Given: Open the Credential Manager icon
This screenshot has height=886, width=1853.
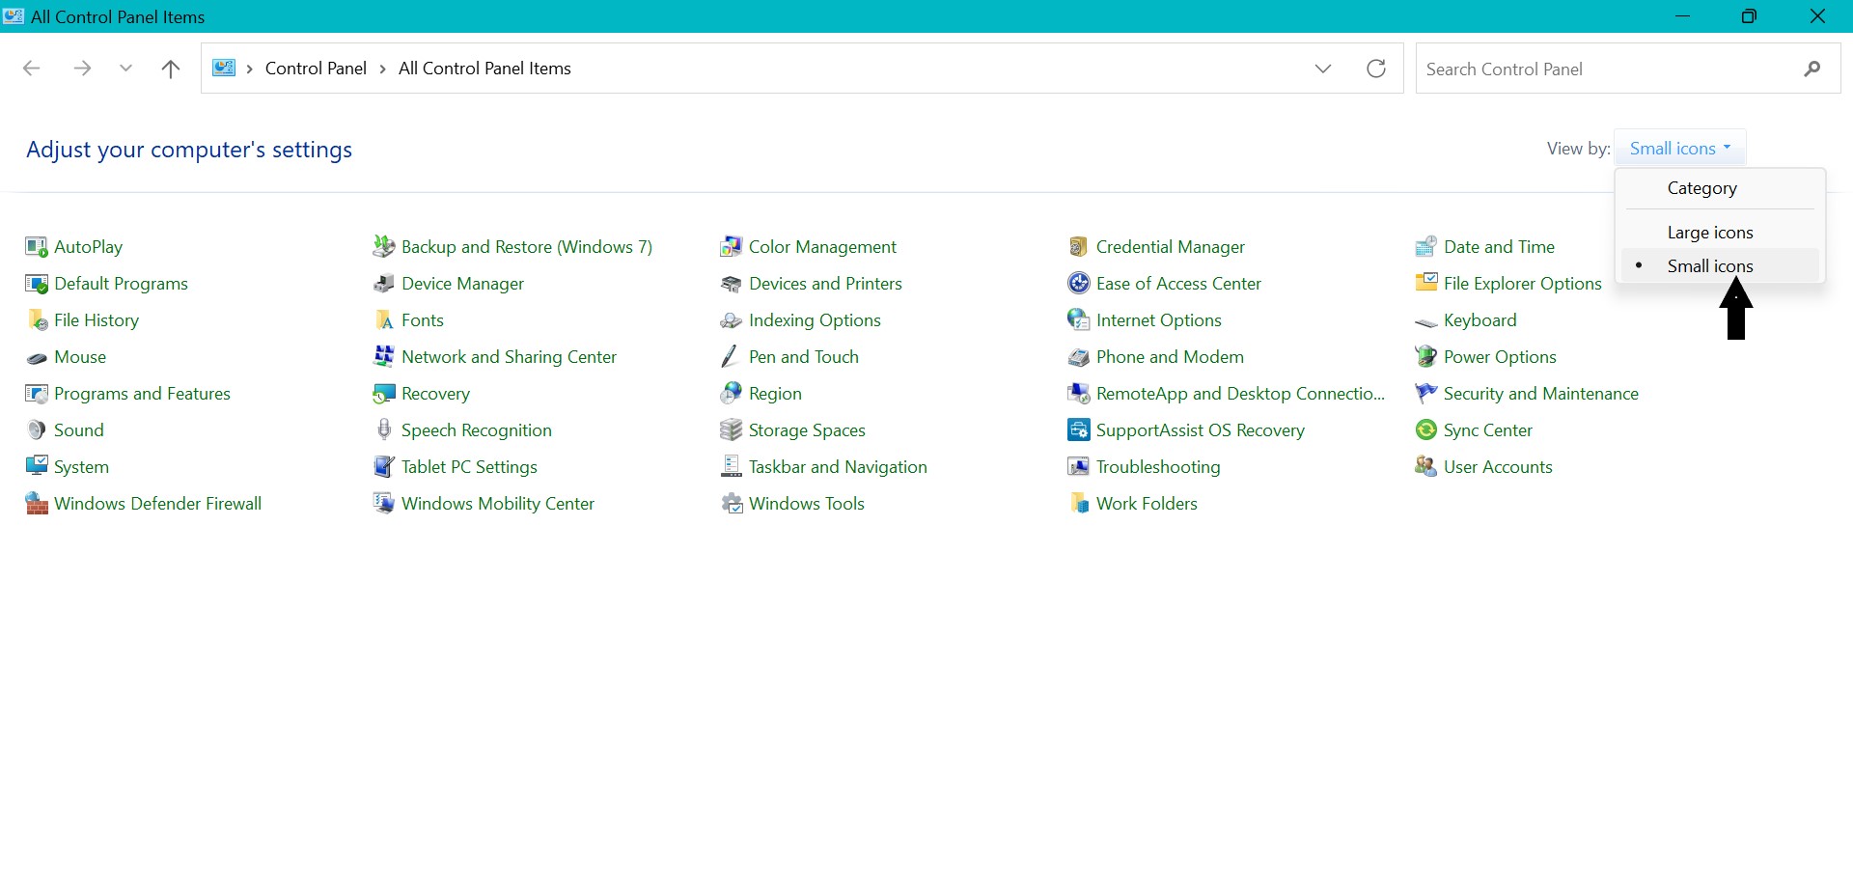Looking at the screenshot, I should 1079,247.
